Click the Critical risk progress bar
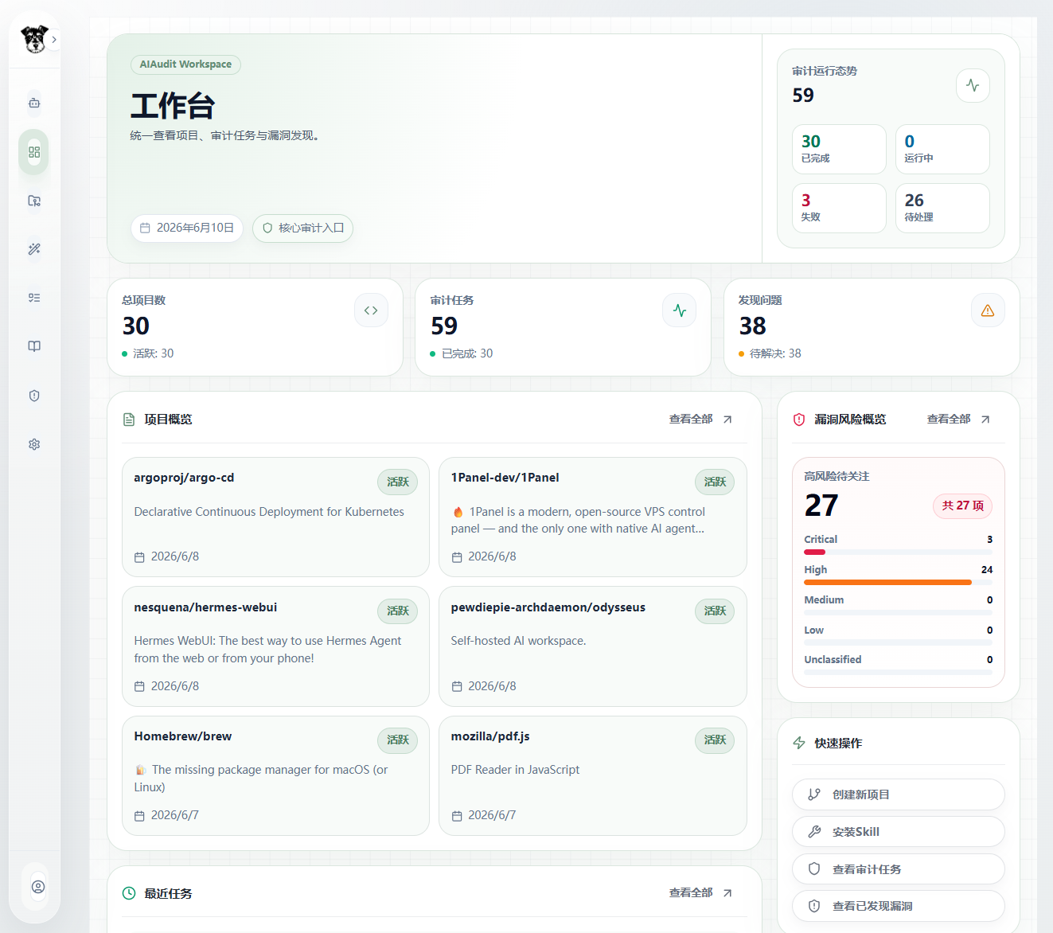Image resolution: width=1053 pixels, height=933 pixels. tap(898, 552)
